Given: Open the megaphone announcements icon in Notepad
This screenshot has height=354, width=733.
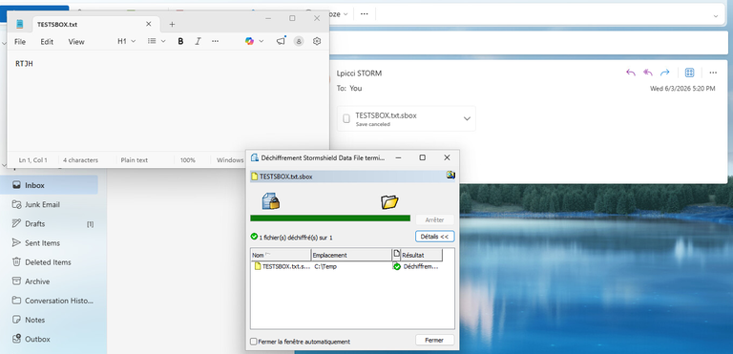Looking at the screenshot, I should click(281, 41).
